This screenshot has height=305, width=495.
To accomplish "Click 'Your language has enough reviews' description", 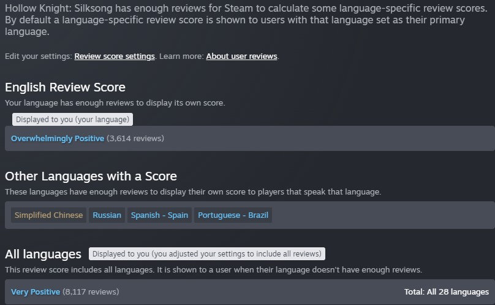I will click(115, 103).
